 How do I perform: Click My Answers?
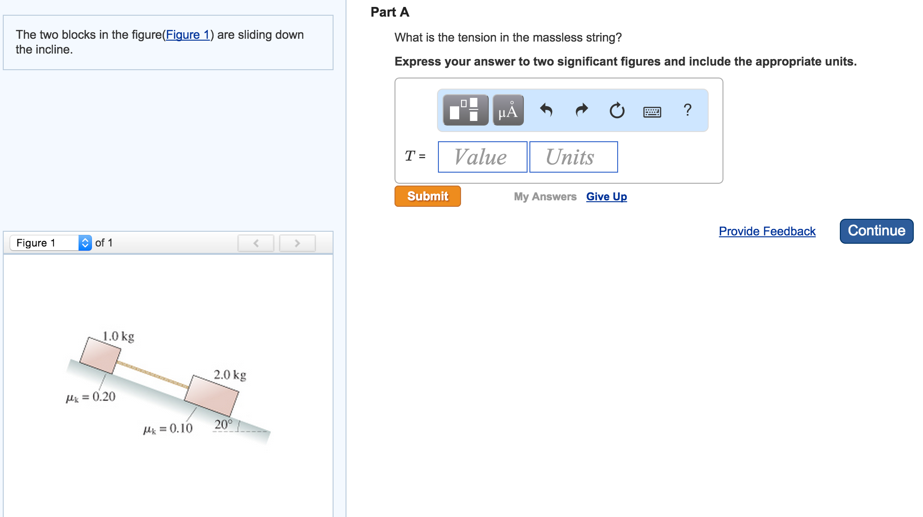pyautogui.click(x=545, y=196)
